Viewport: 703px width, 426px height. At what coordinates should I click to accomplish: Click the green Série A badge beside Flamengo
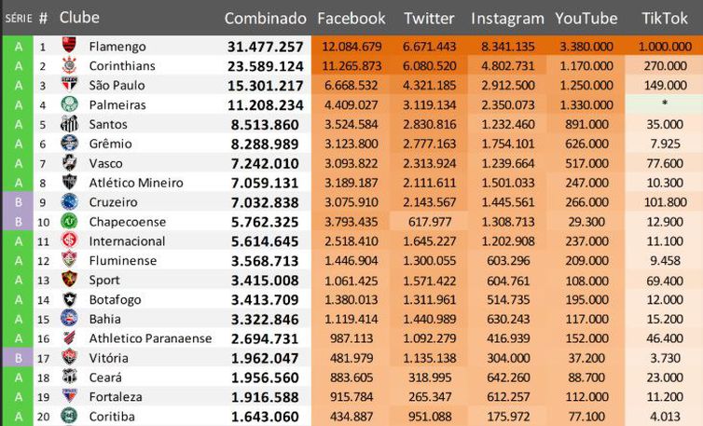[17, 47]
